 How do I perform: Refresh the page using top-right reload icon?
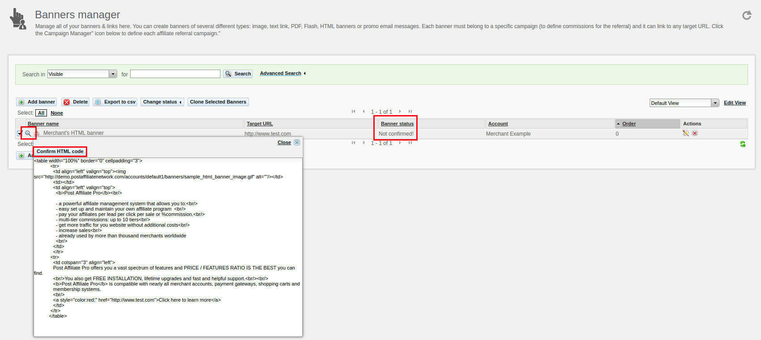tap(747, 16)
